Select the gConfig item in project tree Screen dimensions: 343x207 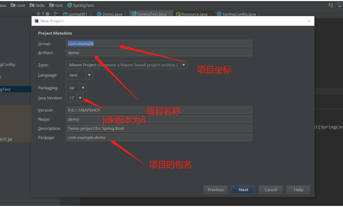[x=7, y=64]
